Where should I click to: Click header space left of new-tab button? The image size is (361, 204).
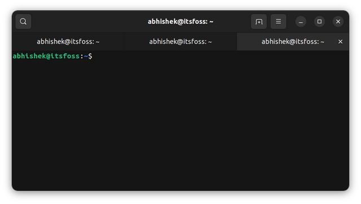(x=232, y=21)
